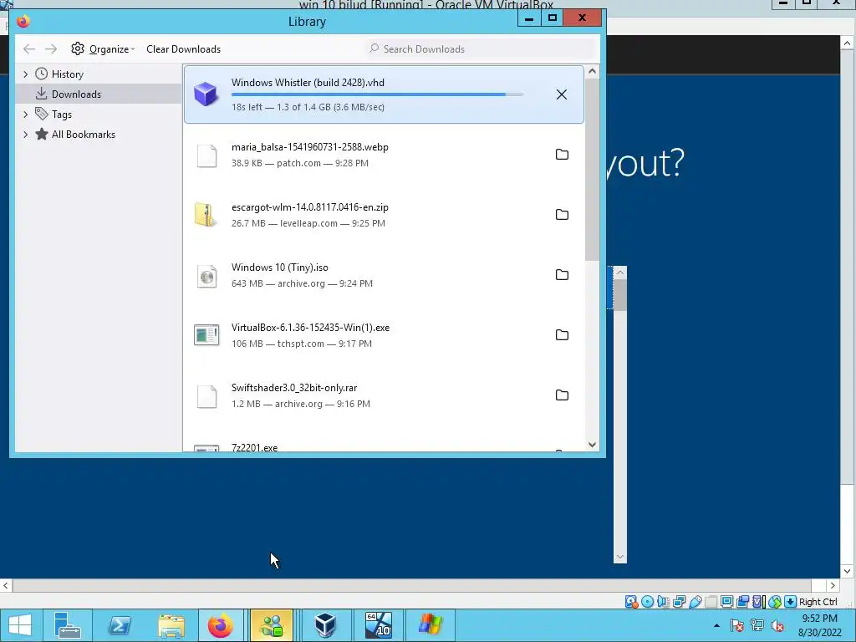Expand the Tags tree node
The width and height of the screenshot is (856, 642).
(25, 114)
